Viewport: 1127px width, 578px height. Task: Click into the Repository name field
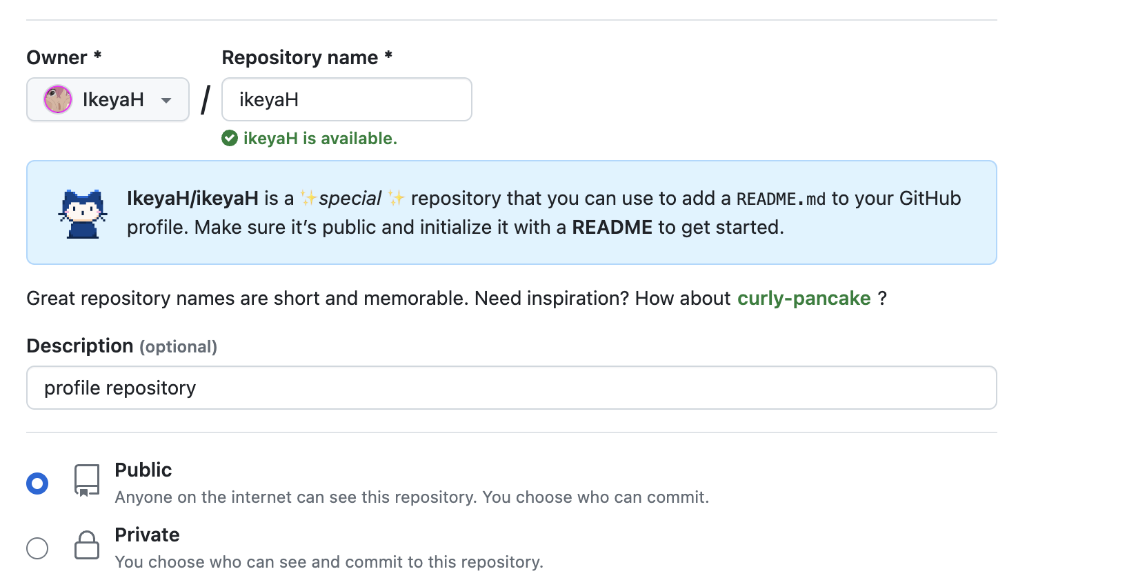[x=346, y=99]
